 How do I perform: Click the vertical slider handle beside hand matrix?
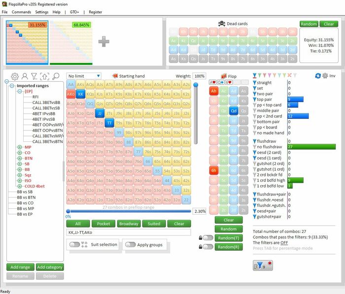point(196,85)
